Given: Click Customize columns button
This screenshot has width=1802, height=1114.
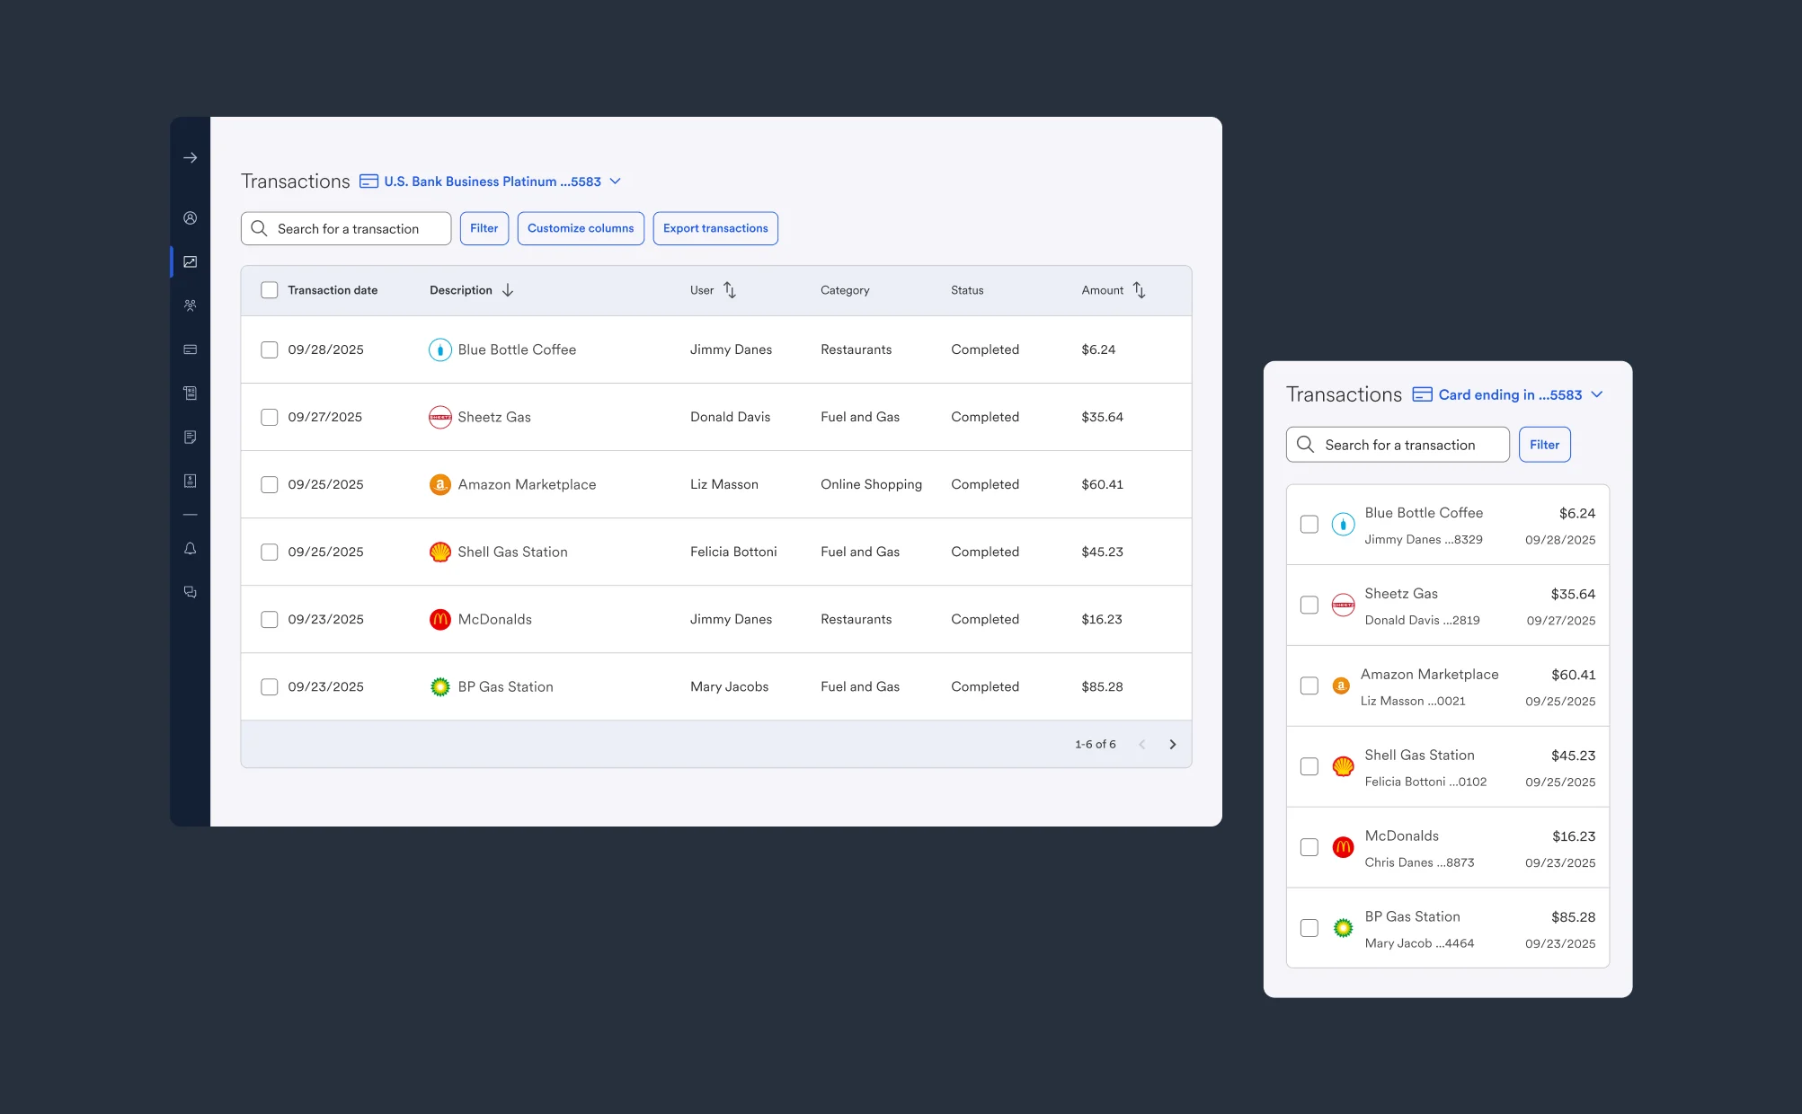Looking at the screenshot, I should point(581,228).
